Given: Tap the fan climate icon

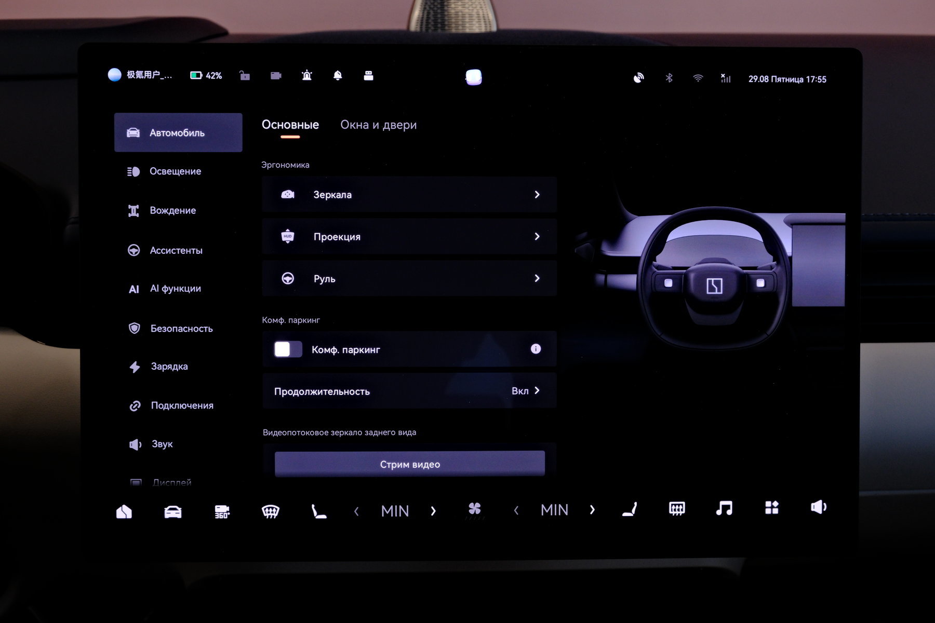Looking at the screenshot, I should click(474, 509).
